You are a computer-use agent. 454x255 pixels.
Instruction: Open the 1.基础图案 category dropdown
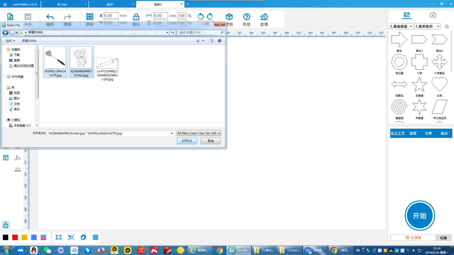[x=401, y=26]
